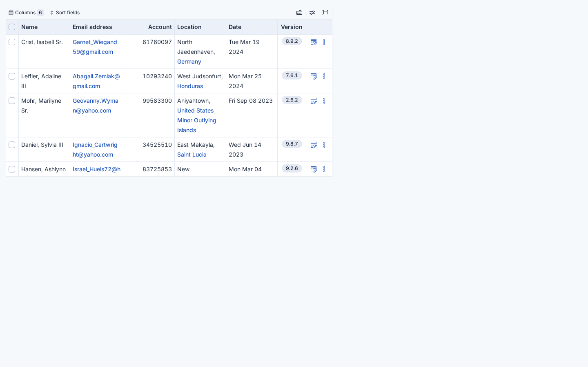Click account number 61760097
This screenshot has height=367, width=588.
pyautogui.click(x=157, y=42)
